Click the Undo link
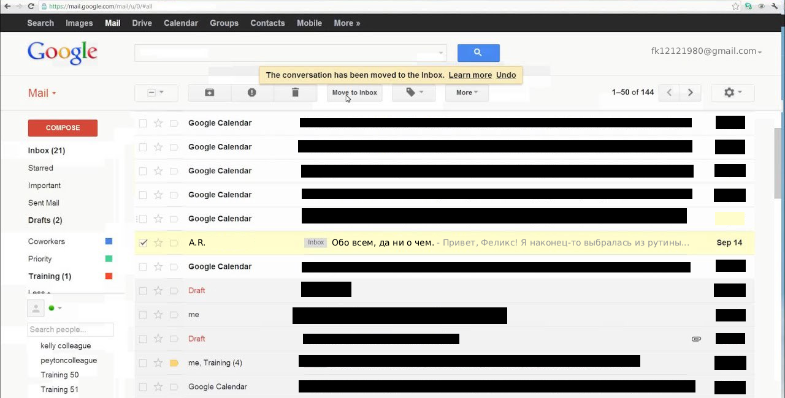The height and width of the screenshot is (398, 785). [506, 75]
